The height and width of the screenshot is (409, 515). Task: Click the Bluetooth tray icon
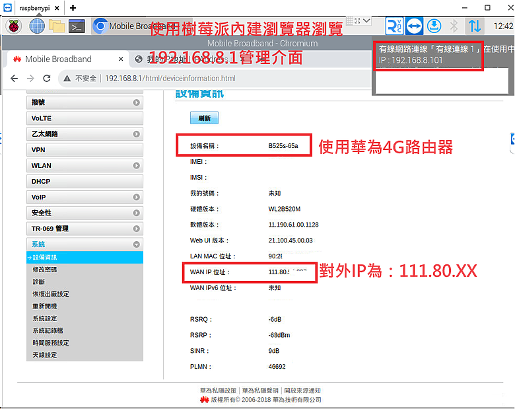click(x=454, y=26)
